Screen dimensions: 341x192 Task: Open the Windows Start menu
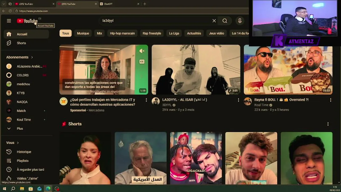4,189
